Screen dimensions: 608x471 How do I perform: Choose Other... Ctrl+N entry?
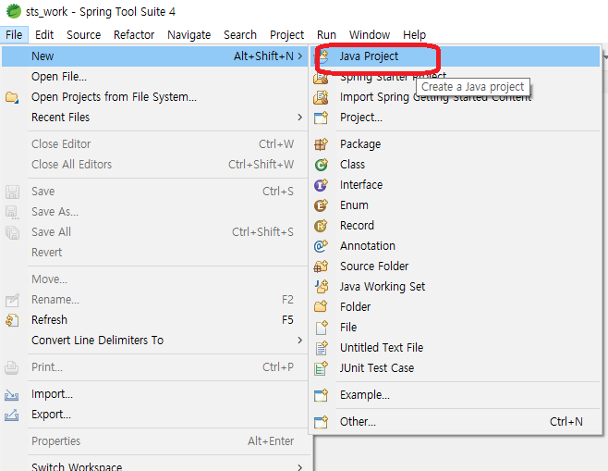point(455,422)
